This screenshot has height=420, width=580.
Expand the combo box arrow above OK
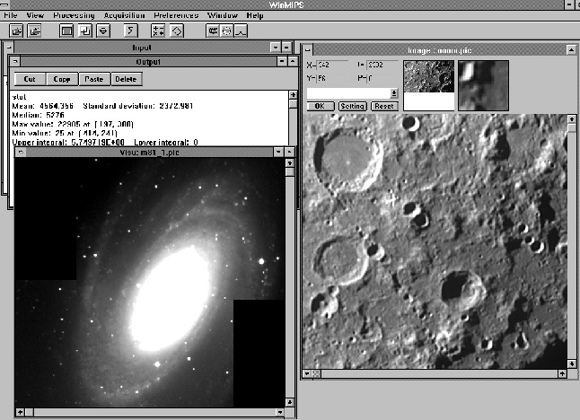(x=394, y=93)
